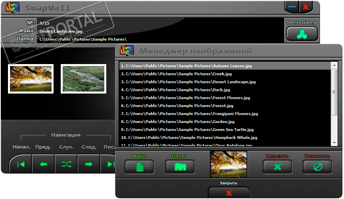The image size is (344, 199).
Task: Click the 3/15 counter value
Action: click(44, 23)
